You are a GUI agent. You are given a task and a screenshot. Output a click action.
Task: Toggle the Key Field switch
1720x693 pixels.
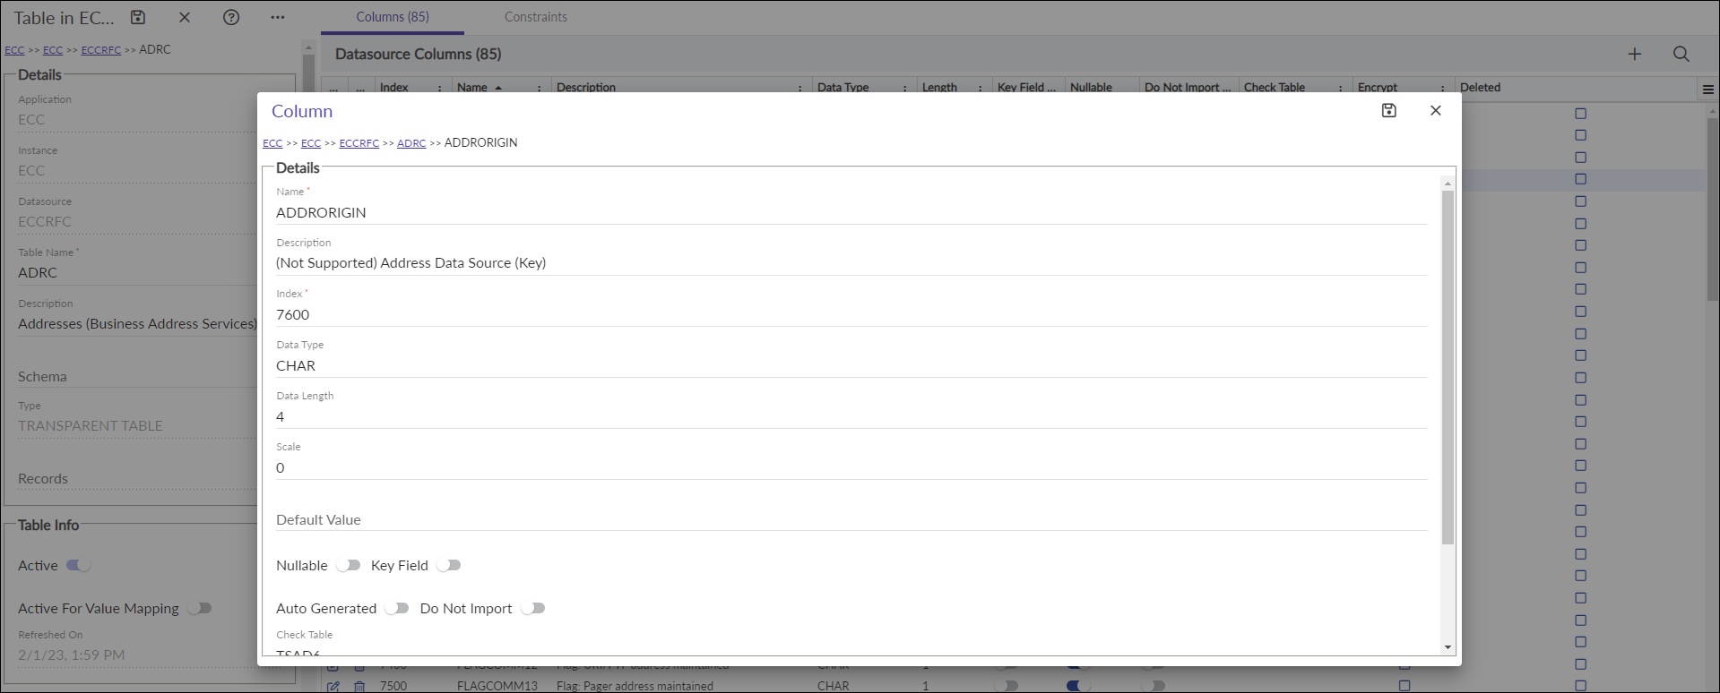coord(449,566)
